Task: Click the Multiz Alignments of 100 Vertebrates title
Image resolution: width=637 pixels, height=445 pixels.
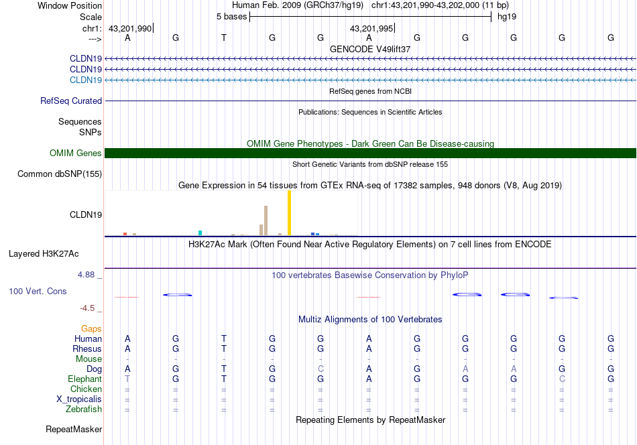Action: coord(370,320)
